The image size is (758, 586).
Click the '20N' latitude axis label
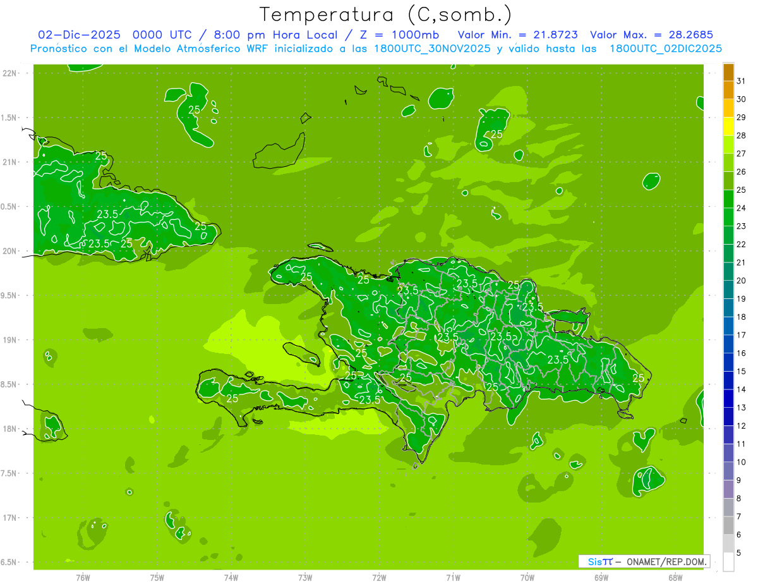[10, 252]
